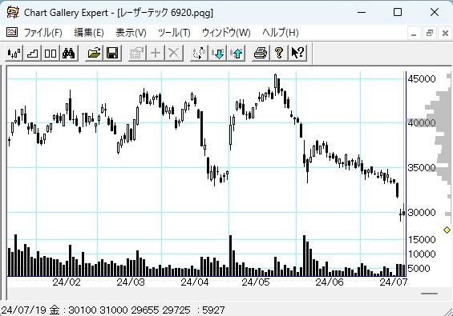Select the candlestick chart toolbar icon

(x=14, y=53)
